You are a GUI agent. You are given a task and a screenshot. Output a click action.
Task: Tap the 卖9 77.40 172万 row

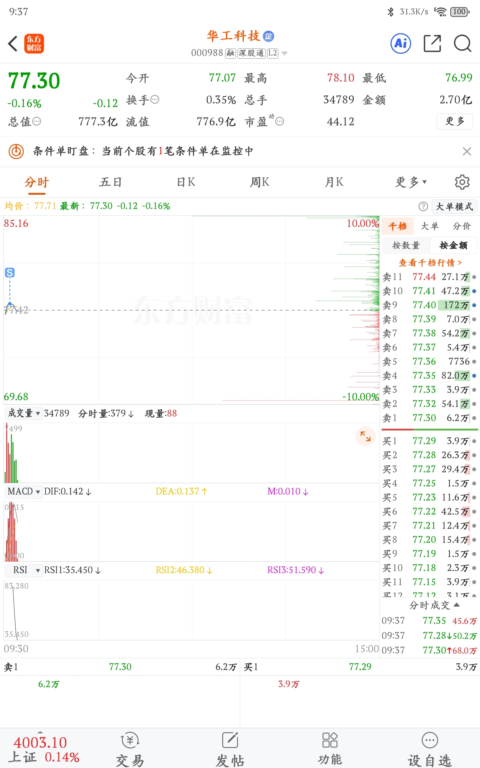[429, 305]
